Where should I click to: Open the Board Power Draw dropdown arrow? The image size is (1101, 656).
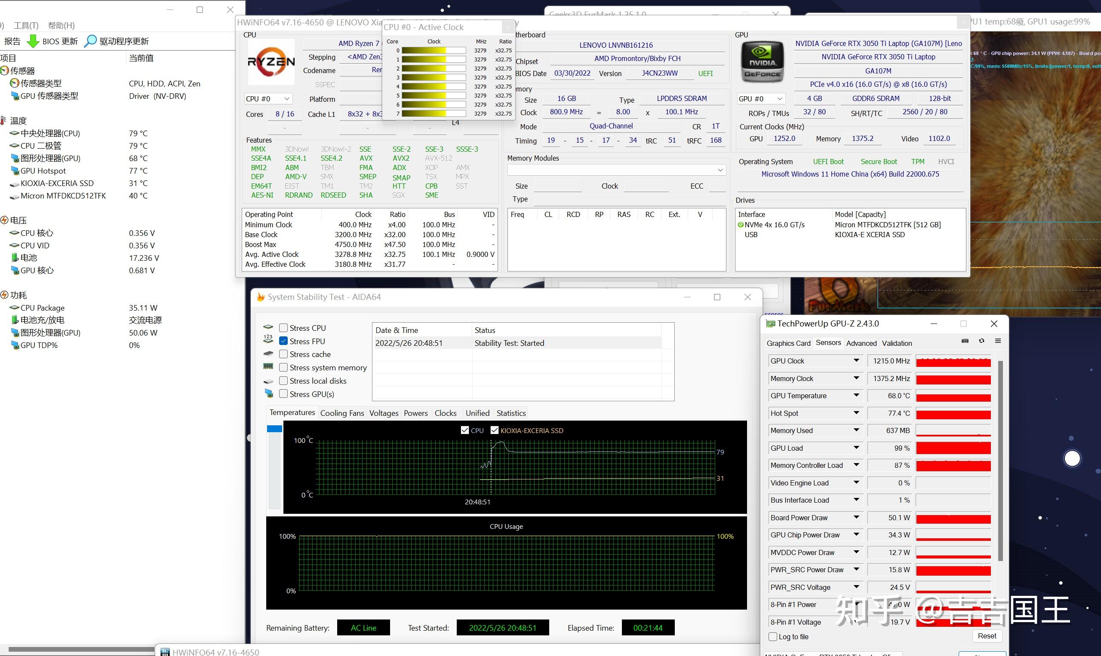[856, 518]
